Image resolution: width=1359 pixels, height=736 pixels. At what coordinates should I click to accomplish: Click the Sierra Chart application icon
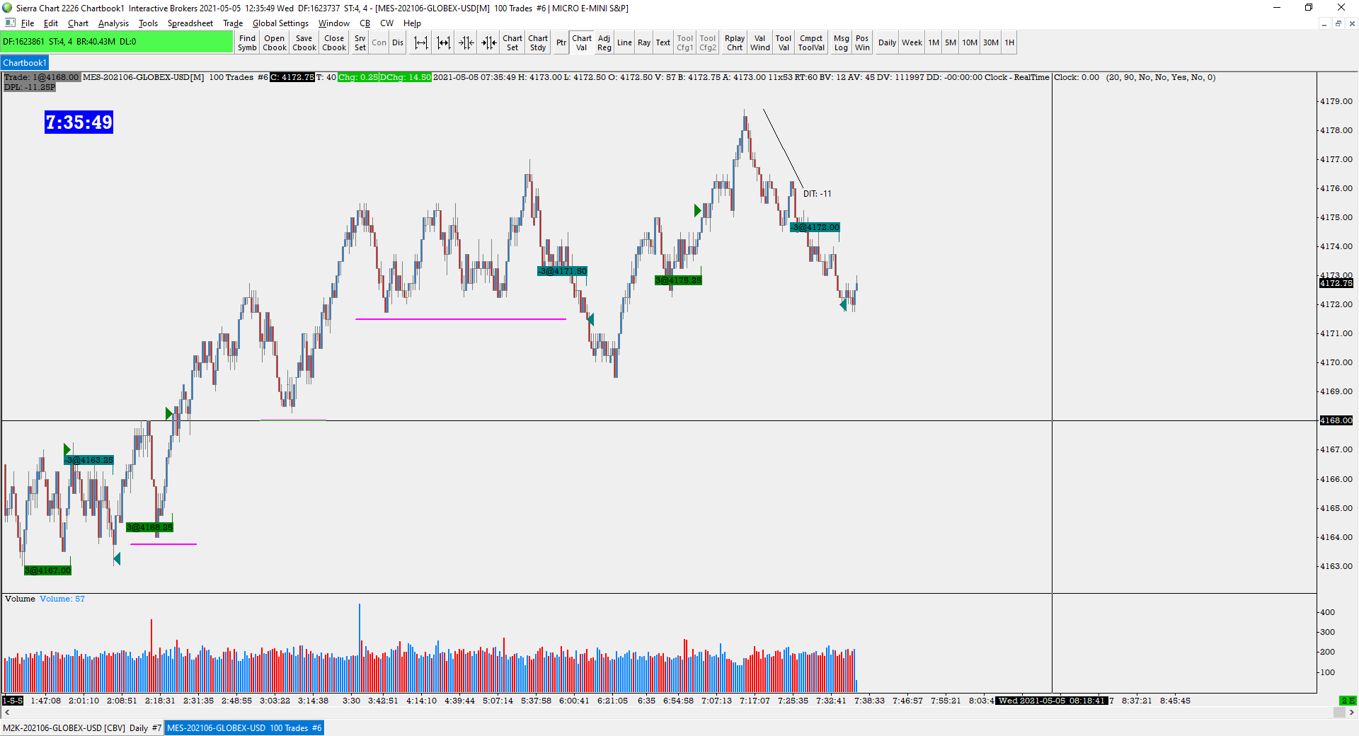[x=7, y=8]
